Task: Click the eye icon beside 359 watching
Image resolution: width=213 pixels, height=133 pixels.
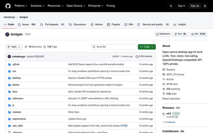Action: (x=164, y=89)
